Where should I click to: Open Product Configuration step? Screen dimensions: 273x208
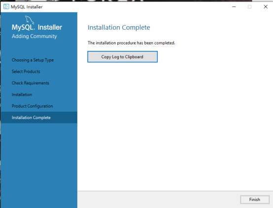click(33, 106)
